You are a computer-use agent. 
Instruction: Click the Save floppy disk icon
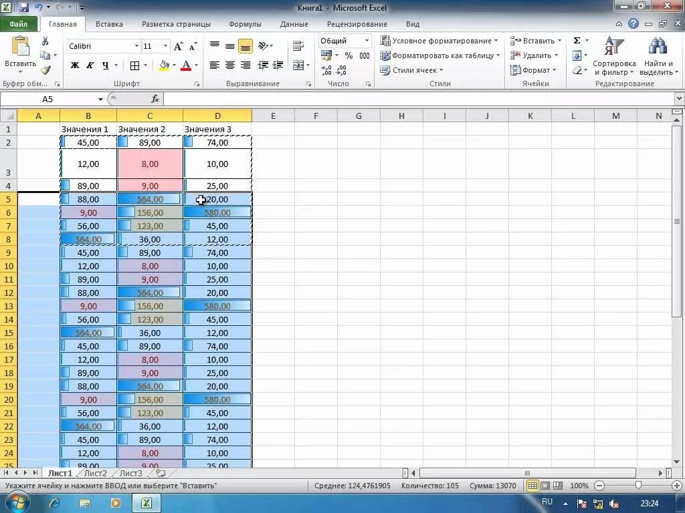[x=23, y=7]
